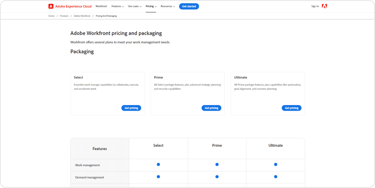This screenshot has width=375, height=188.
Task: Click the Prime card title
Action: tap(158, 78)
